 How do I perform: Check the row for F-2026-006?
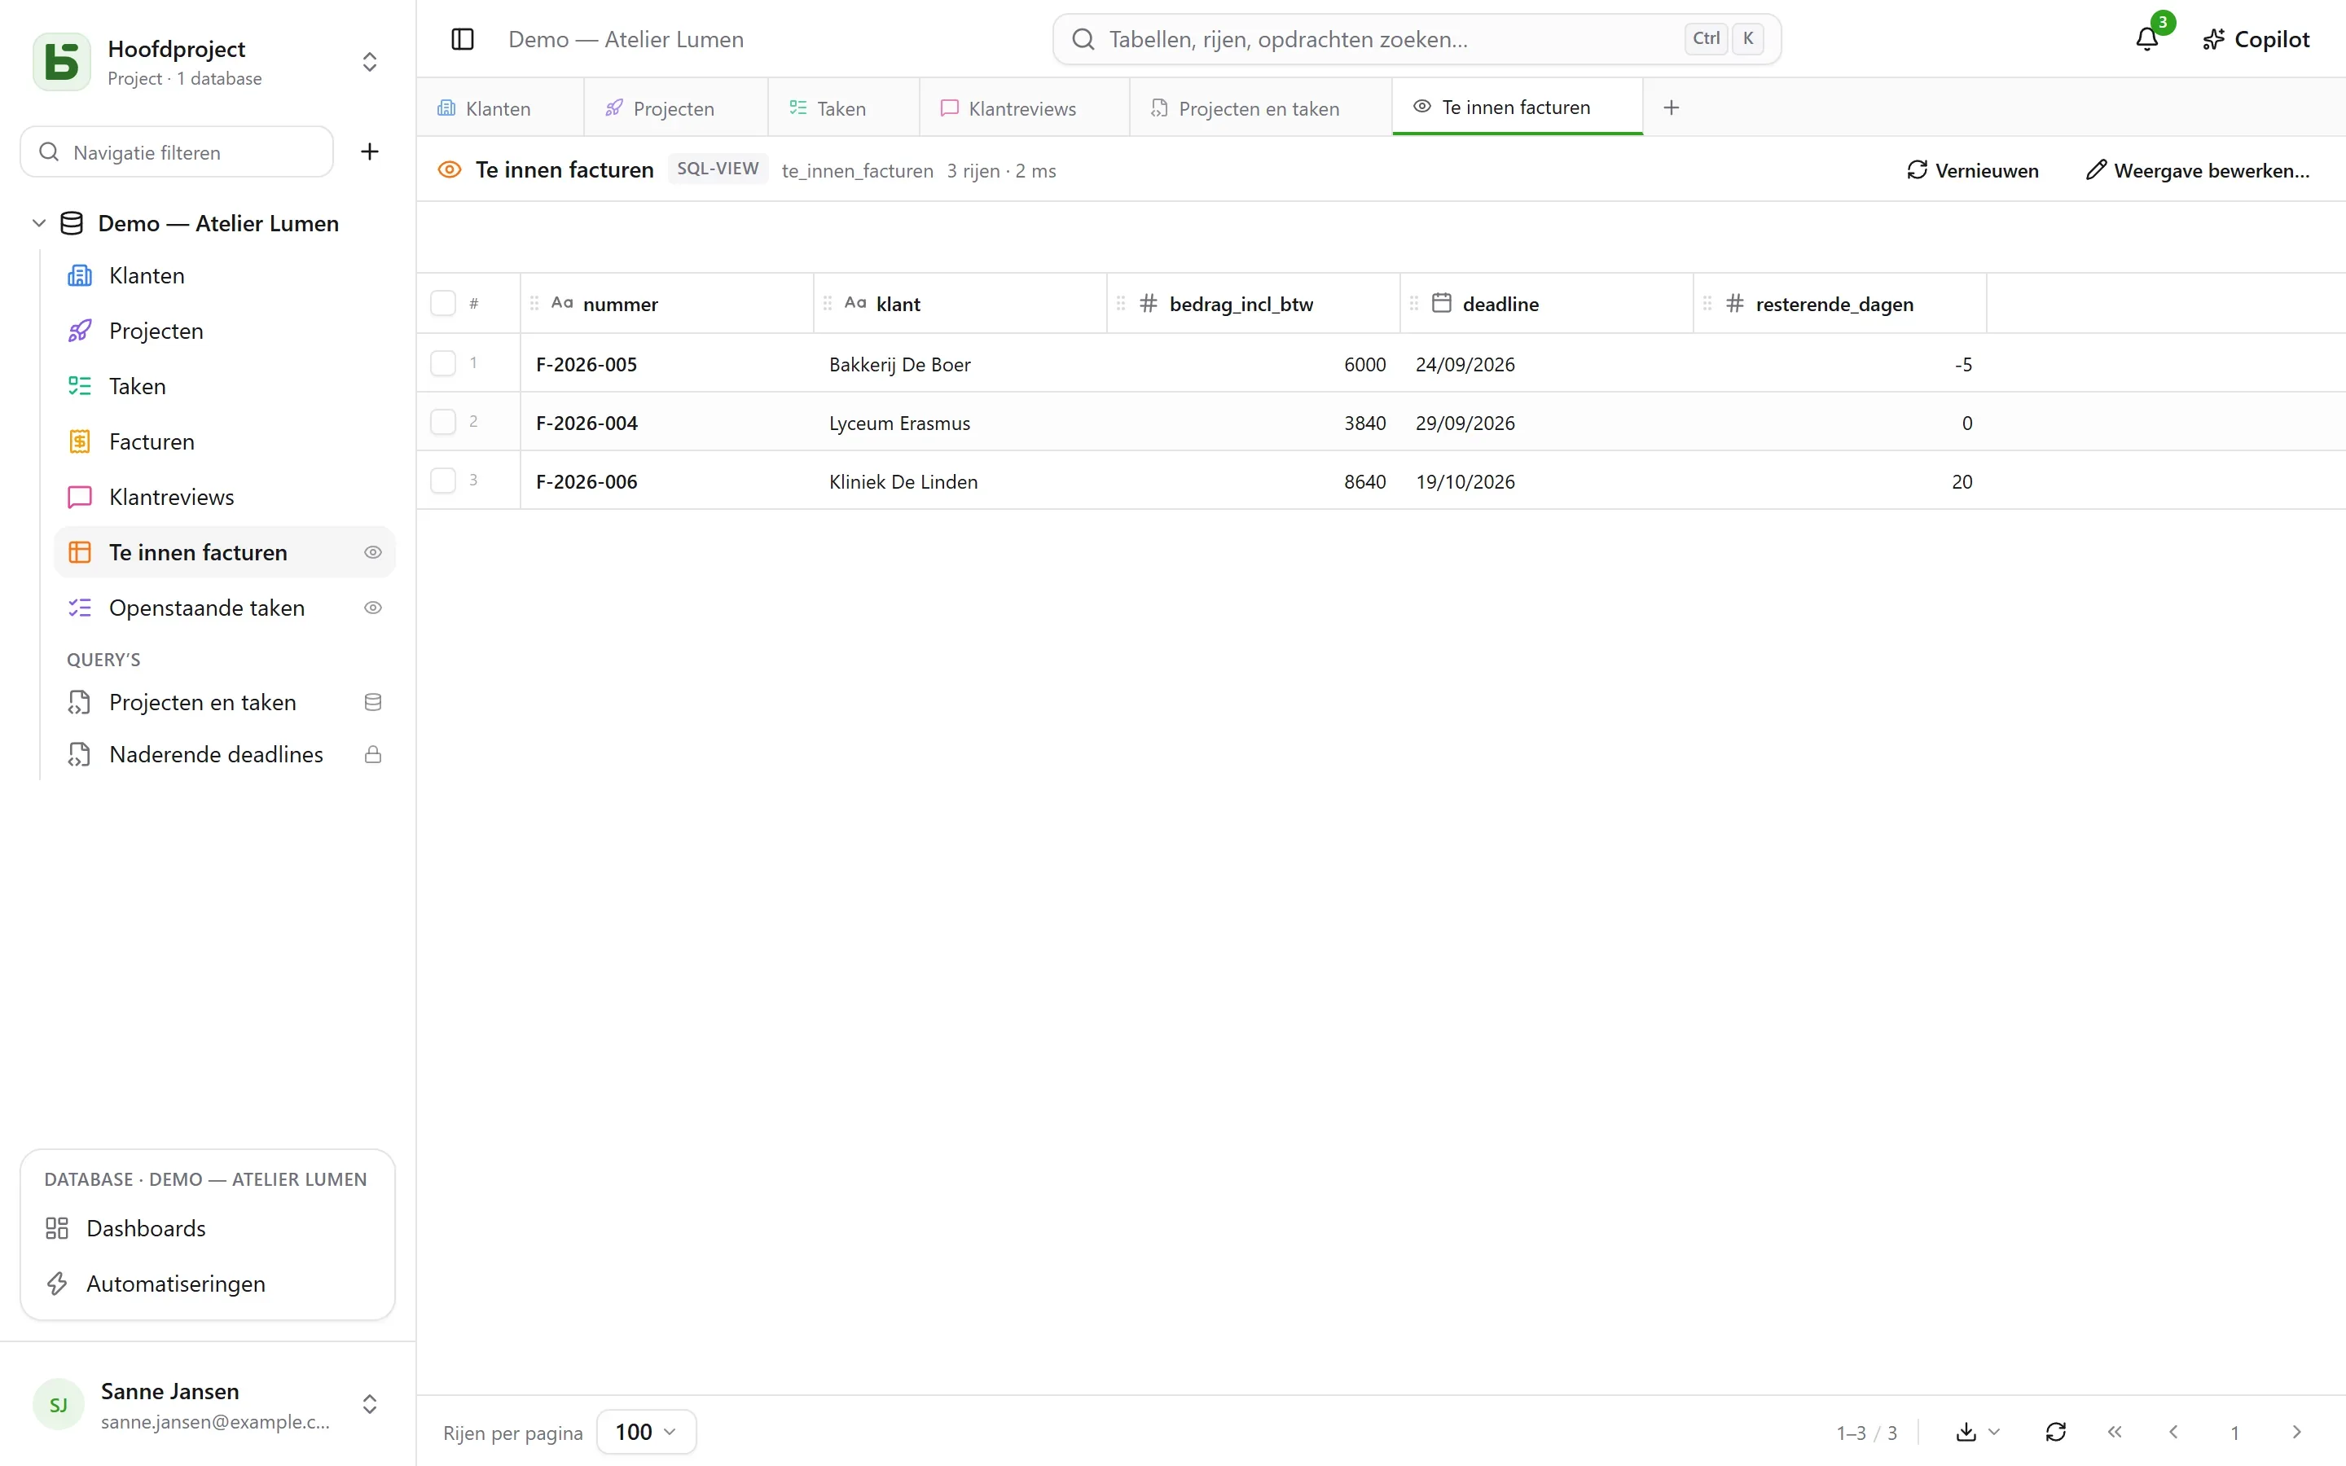click(x=443, y=481)
